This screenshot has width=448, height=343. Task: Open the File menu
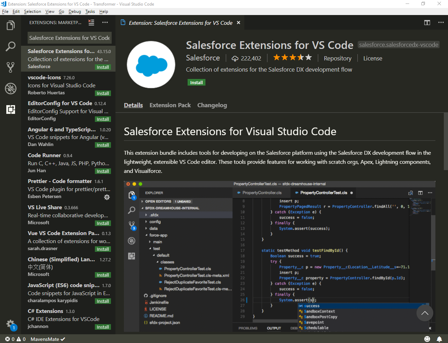click(5, 12)
